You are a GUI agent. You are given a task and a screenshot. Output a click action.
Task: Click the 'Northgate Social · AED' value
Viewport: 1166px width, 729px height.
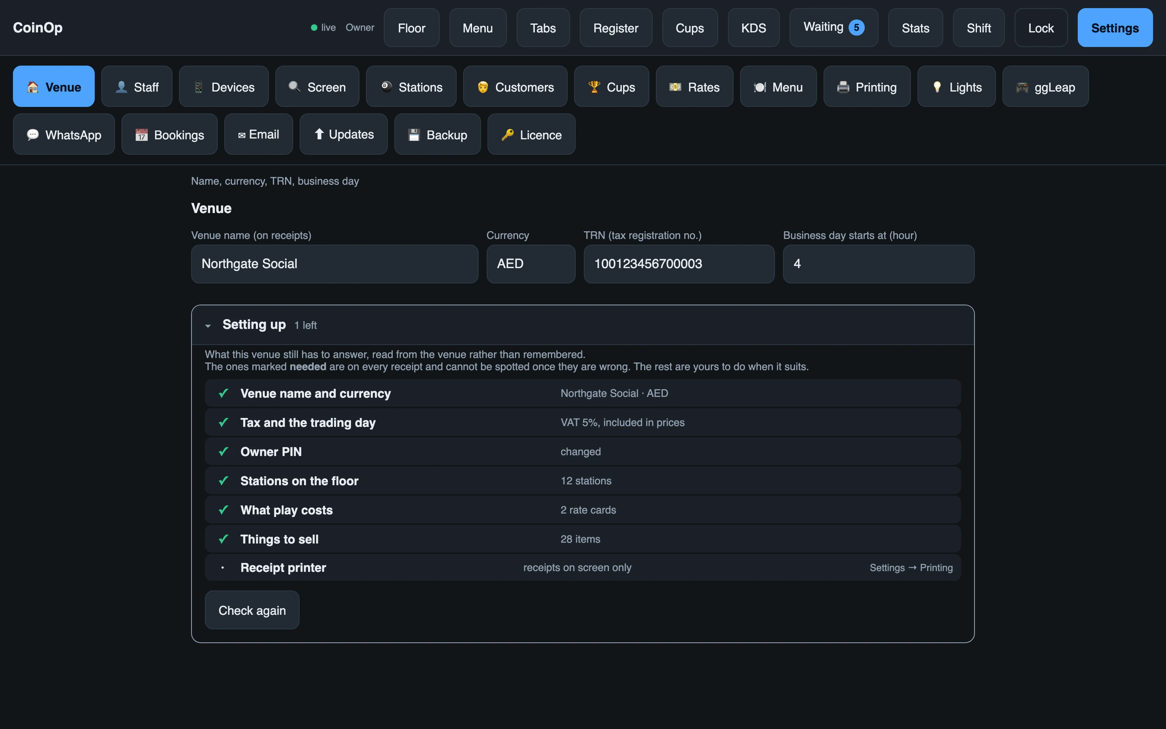(614, 393)
